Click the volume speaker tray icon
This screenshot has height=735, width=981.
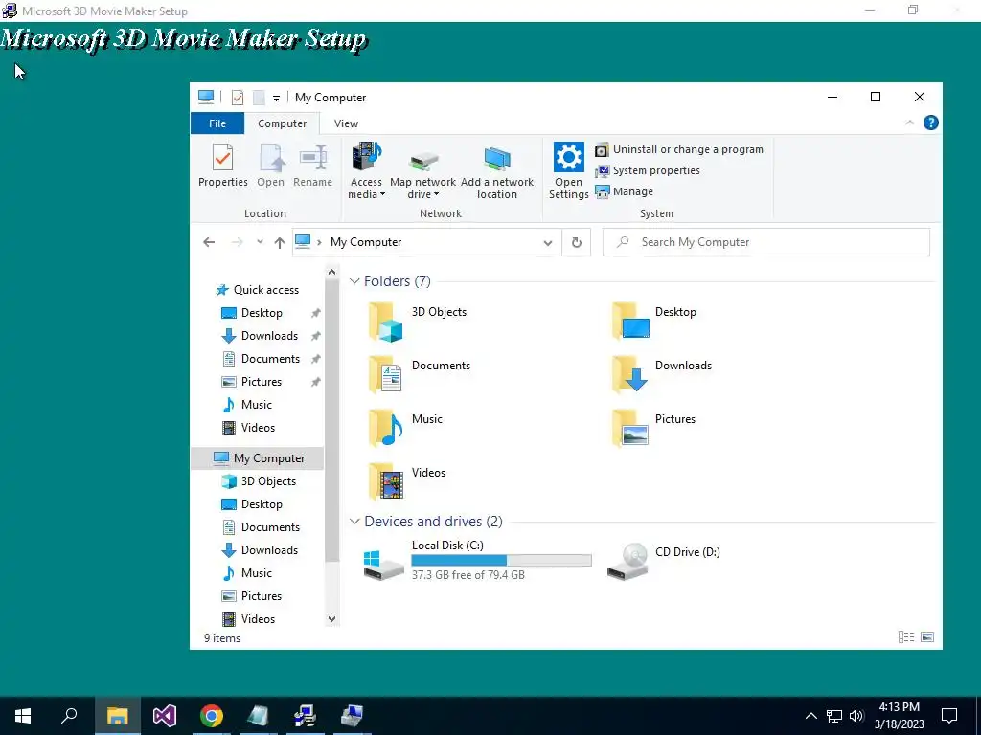[856, 716]
